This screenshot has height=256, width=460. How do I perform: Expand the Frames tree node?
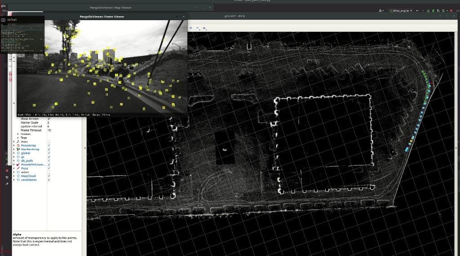pyautogui.click(x=18, y=134)
